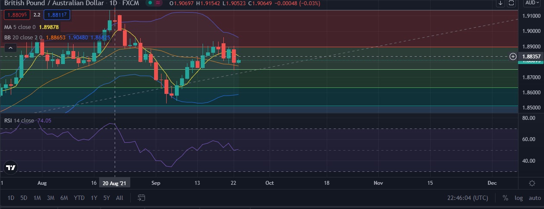Click the down-arrow pane button
Image resolution: width=544 pixels, height=209 pixels.
pos(500,3)
